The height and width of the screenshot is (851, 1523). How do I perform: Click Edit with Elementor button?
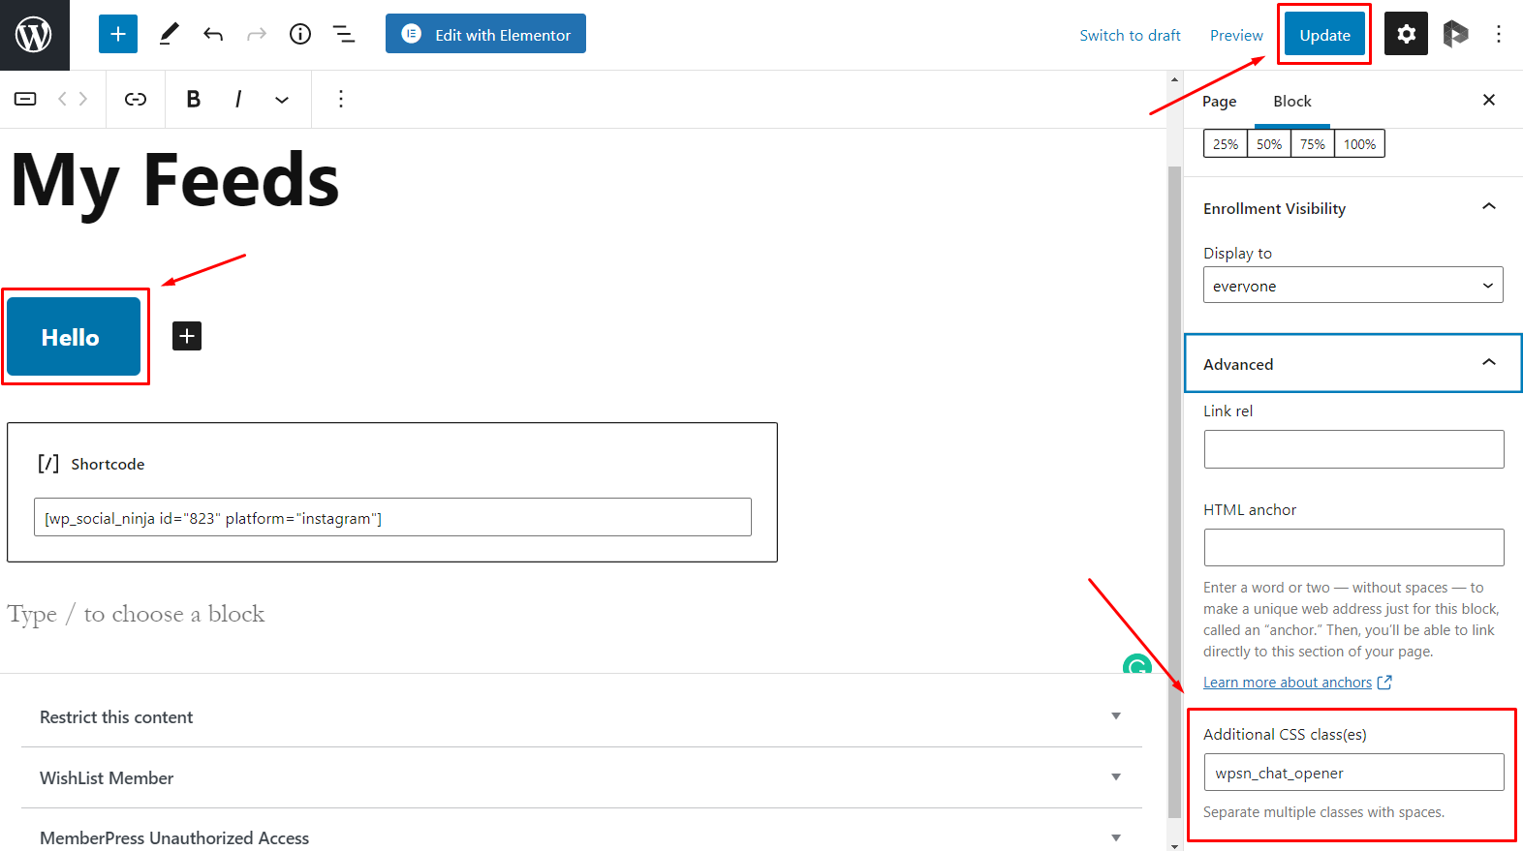[x=485, y=34]
